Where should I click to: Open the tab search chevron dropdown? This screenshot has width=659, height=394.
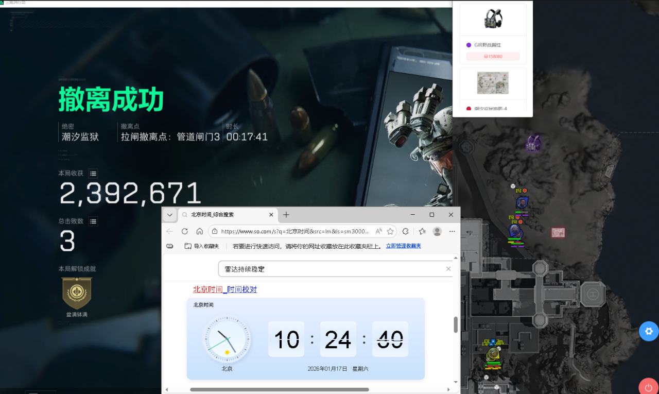(x=170, y=215)
